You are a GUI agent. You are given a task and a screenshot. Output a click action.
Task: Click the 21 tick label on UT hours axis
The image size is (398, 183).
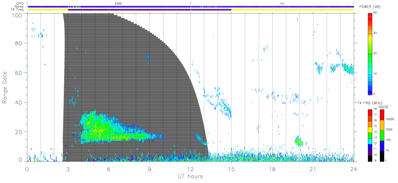313,169
